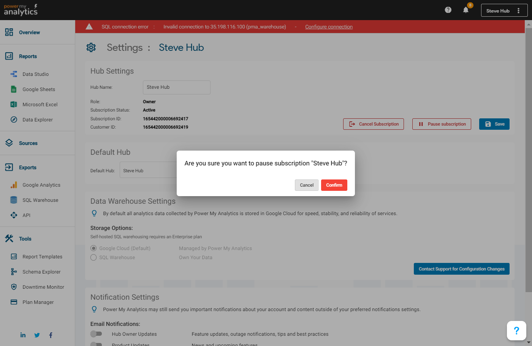Open the Facebook social icon link
532x346 pixels.
click(51, 335)
